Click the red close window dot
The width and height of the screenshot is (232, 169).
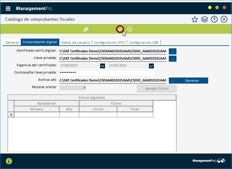click(224, 8)
